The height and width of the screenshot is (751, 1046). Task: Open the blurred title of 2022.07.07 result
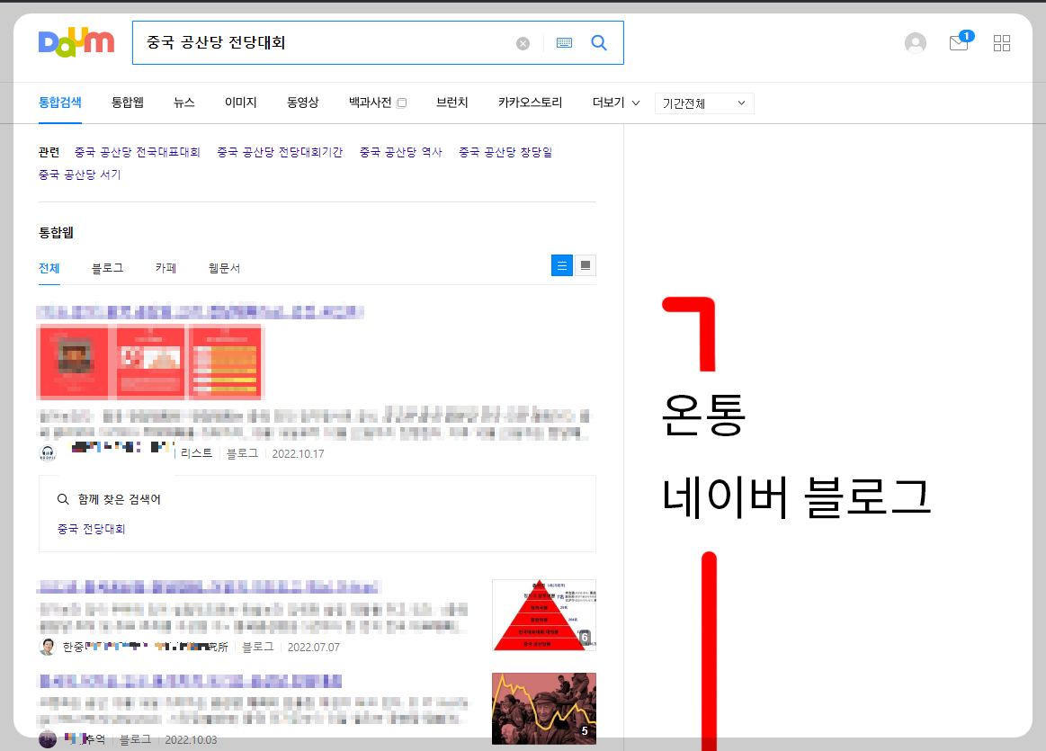(208, 587)
